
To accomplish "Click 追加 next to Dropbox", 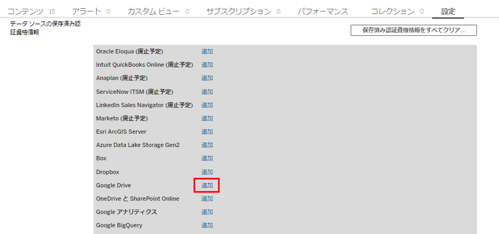I will pyautogui.click(x=207, y=172).
